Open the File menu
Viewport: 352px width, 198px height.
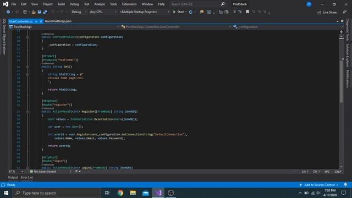pos(13,4)
